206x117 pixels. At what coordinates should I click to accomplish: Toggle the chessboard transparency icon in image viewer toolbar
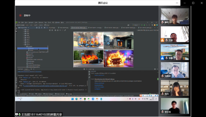(50, 30)
